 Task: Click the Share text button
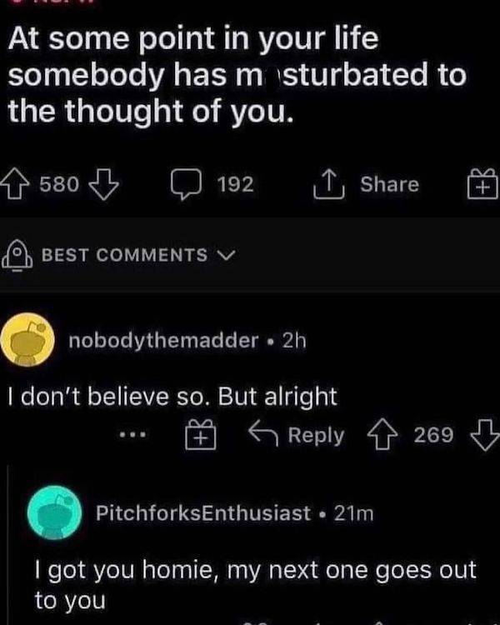click(389, 184)
